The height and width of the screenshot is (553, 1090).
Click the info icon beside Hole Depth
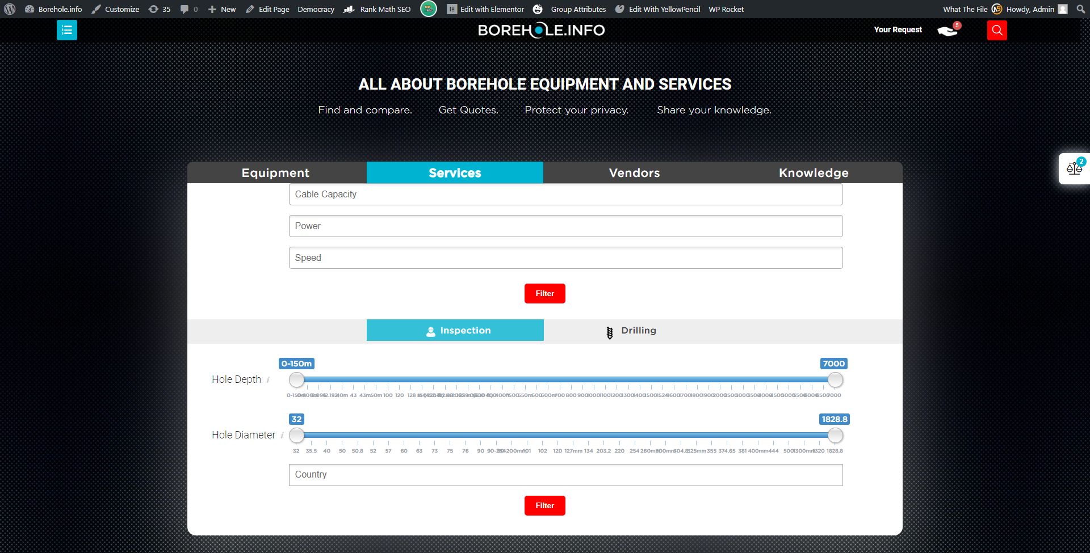point(268,380)
